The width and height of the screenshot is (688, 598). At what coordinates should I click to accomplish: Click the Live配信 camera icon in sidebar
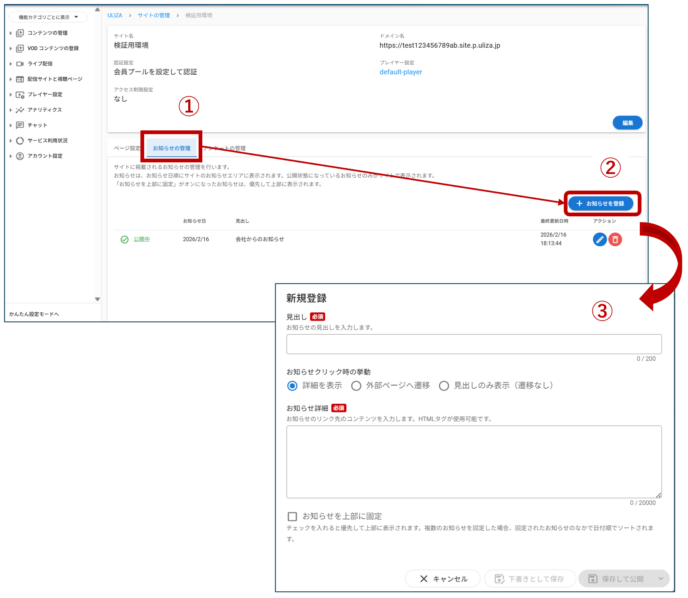(x=20, y=64)
